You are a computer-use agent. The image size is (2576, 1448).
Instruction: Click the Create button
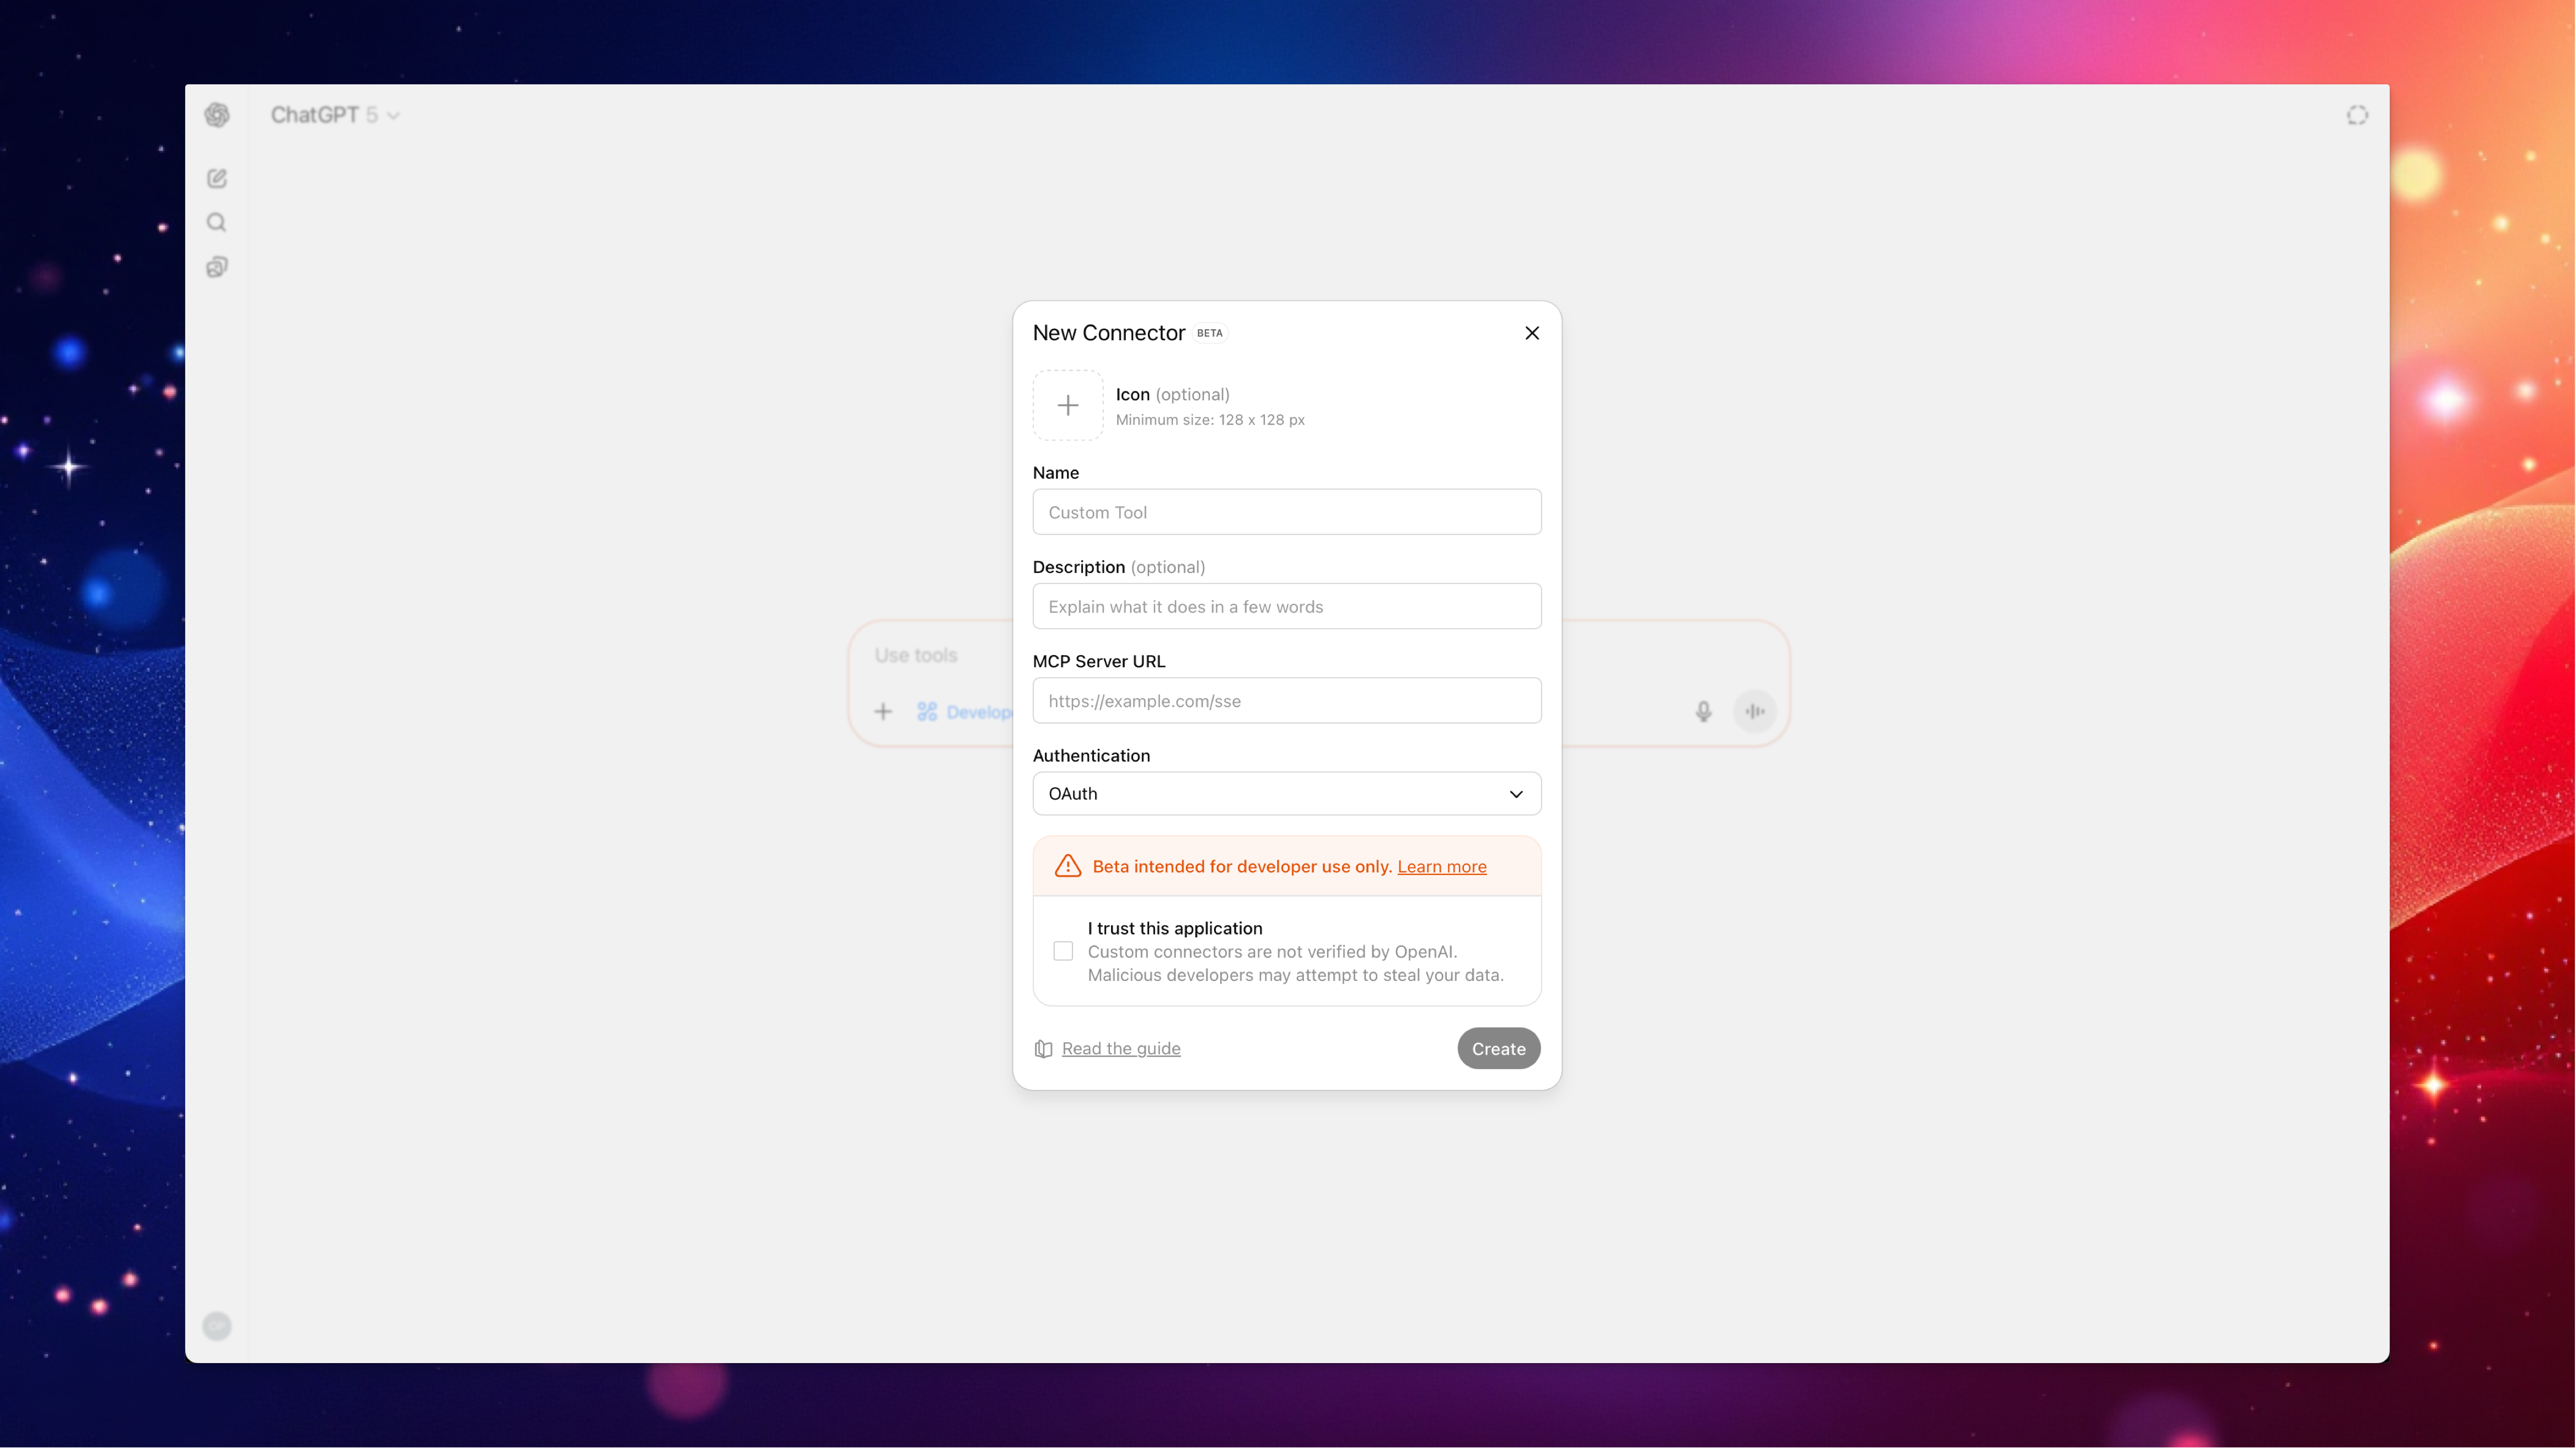coord(1498,1049)
